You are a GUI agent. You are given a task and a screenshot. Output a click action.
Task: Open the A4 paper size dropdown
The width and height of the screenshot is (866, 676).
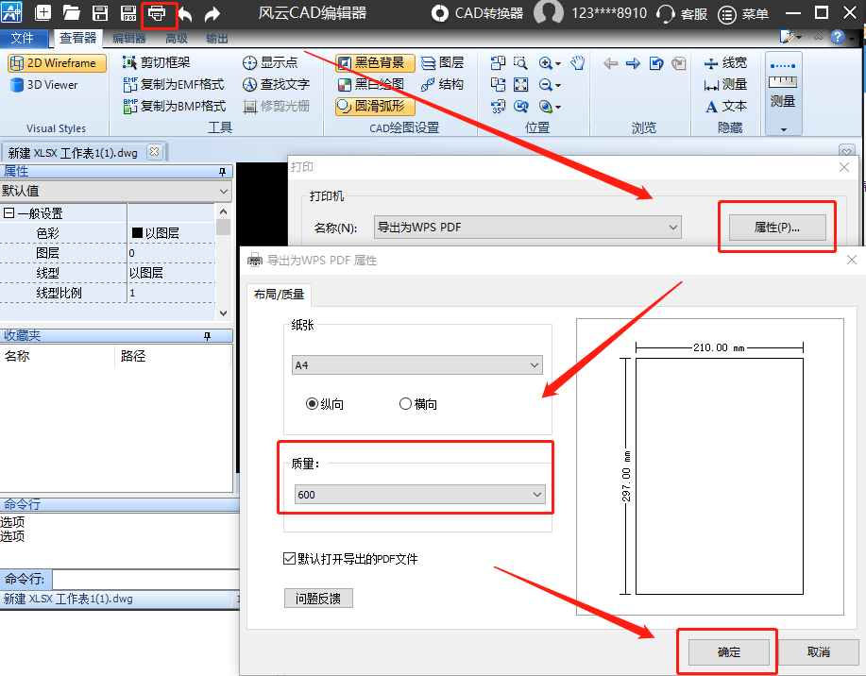[417, 365]
